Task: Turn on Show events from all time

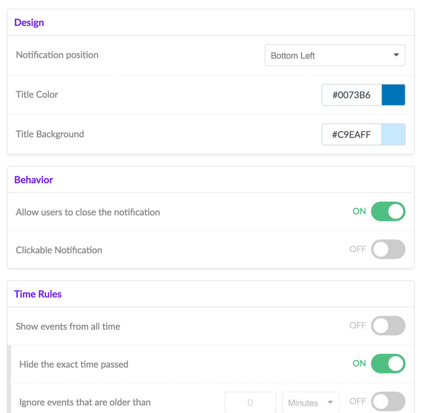Action: point(388,326)
